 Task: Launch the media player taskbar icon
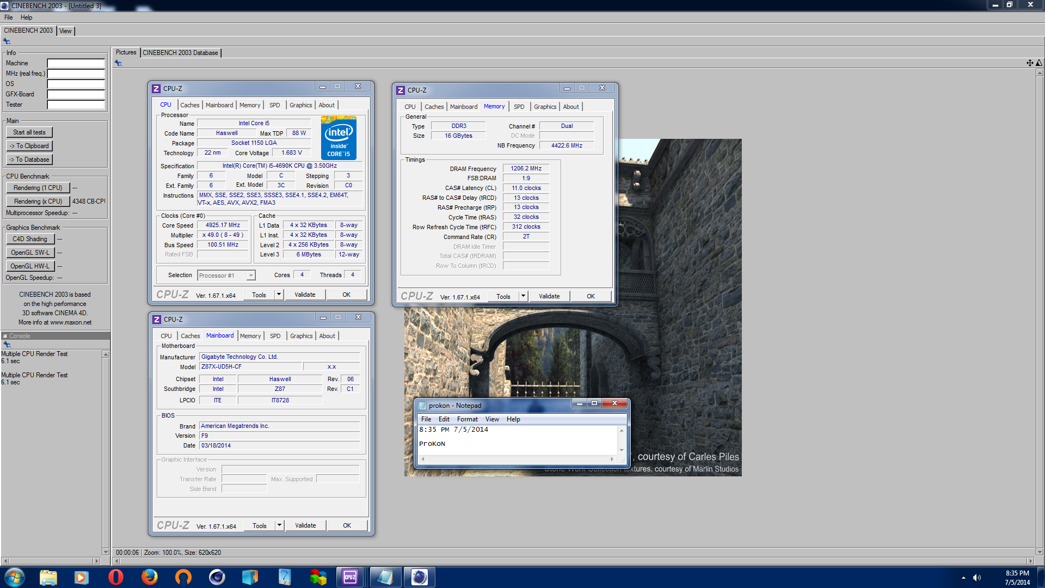tap(82, 577)
